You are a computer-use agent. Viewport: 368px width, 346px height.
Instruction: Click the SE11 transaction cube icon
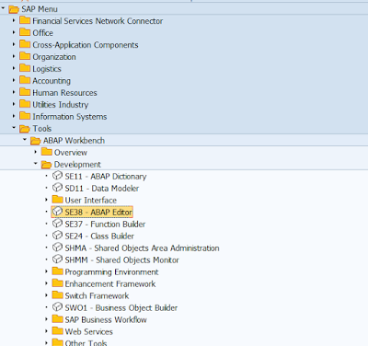pyautogui.click(x=57, y=176)
